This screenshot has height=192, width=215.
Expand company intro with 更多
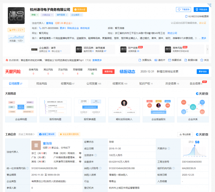204,38
